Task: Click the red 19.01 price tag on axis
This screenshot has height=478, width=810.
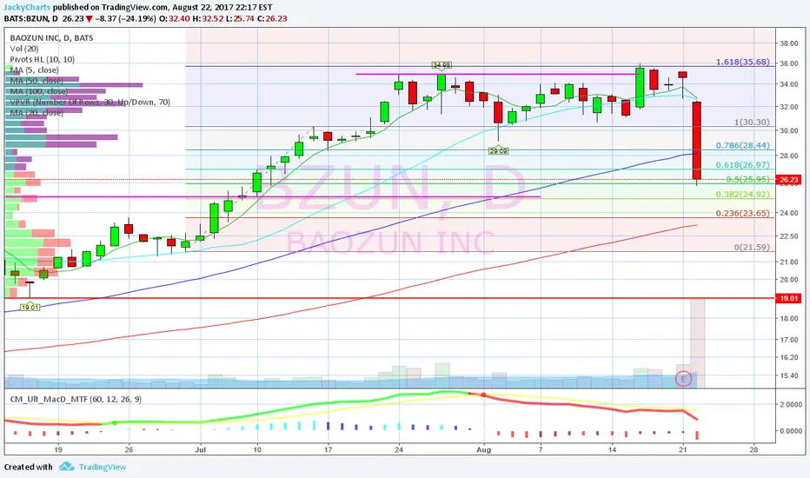Action: (x=788, y=298)
